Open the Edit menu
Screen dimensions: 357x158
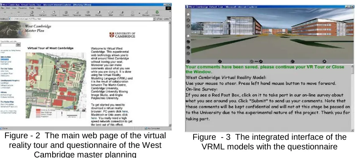click(8, 8)
